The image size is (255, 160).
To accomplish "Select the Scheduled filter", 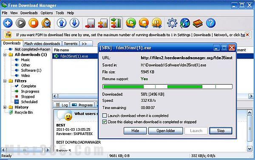I will pos(29,102).
